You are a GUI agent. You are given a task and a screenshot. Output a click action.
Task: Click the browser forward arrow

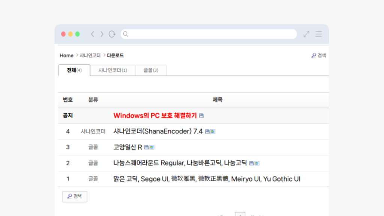(x=102, y=34)
